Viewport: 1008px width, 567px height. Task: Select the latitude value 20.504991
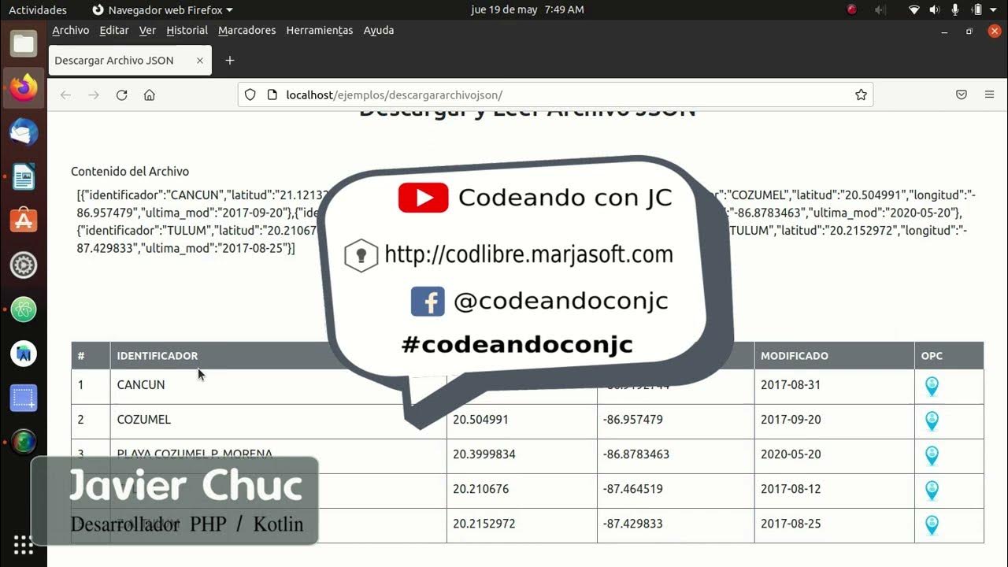pyautogui.click(x=480, y=420)
